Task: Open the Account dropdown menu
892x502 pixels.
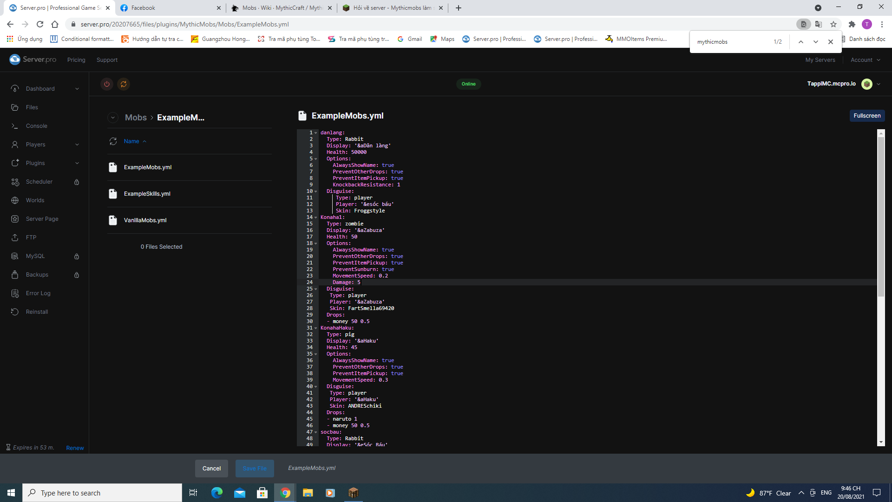Action: pyautogui.click(x=865, y=60)
